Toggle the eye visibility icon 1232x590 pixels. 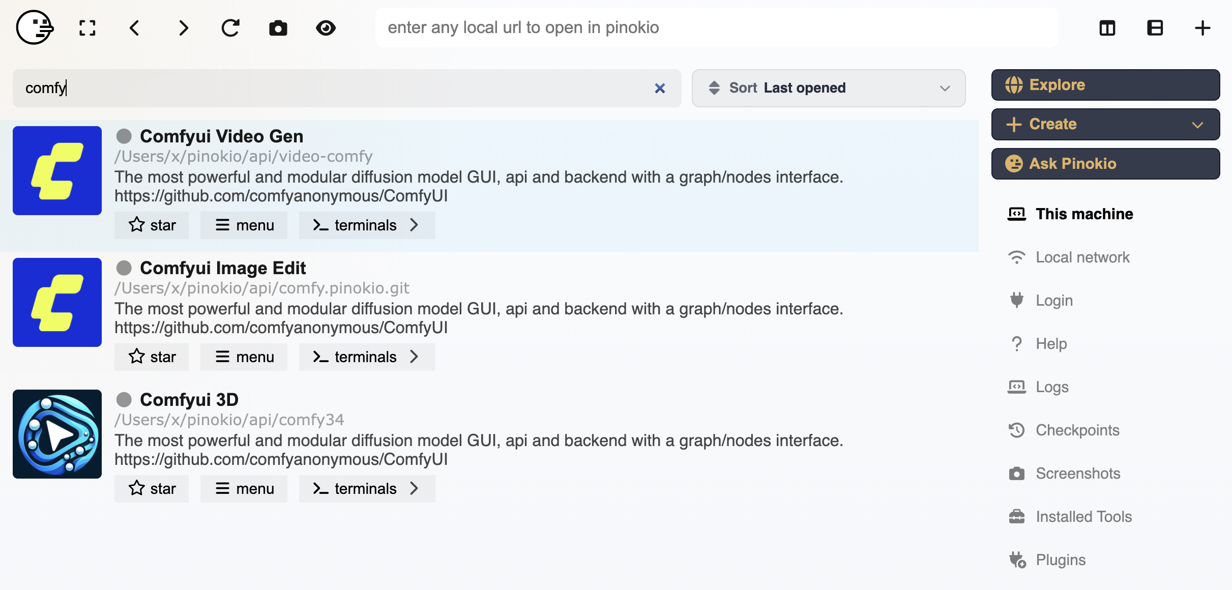326,28
